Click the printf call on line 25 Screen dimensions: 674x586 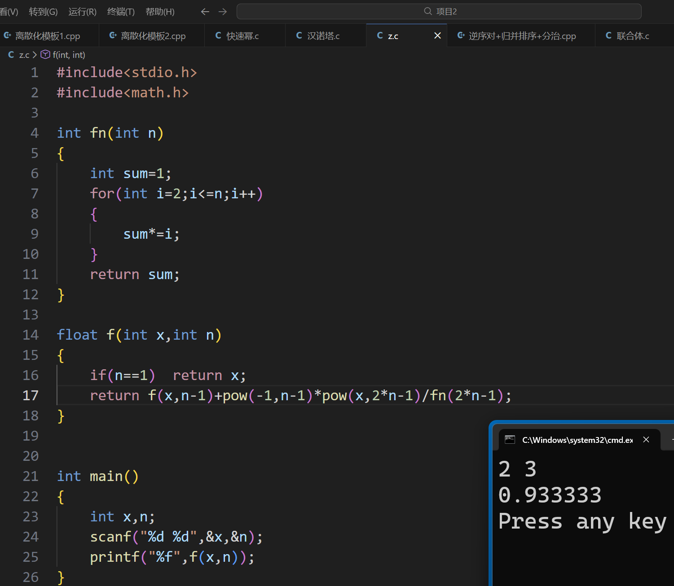172,557
